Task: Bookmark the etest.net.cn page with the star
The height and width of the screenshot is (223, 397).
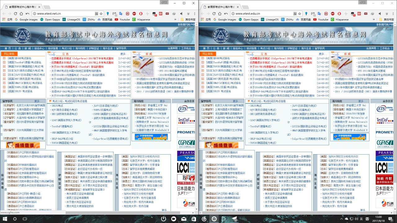Action: [101, 14]
